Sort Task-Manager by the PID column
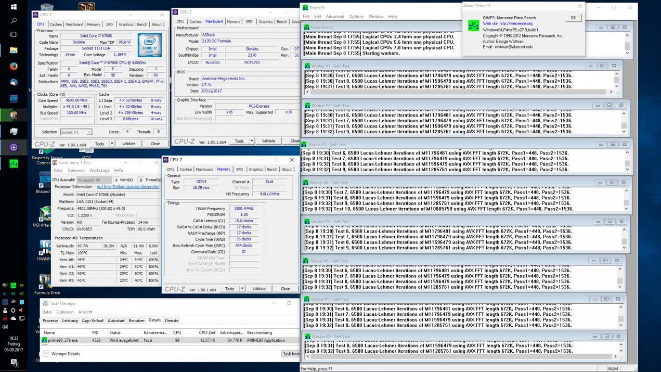 point(96,332)
